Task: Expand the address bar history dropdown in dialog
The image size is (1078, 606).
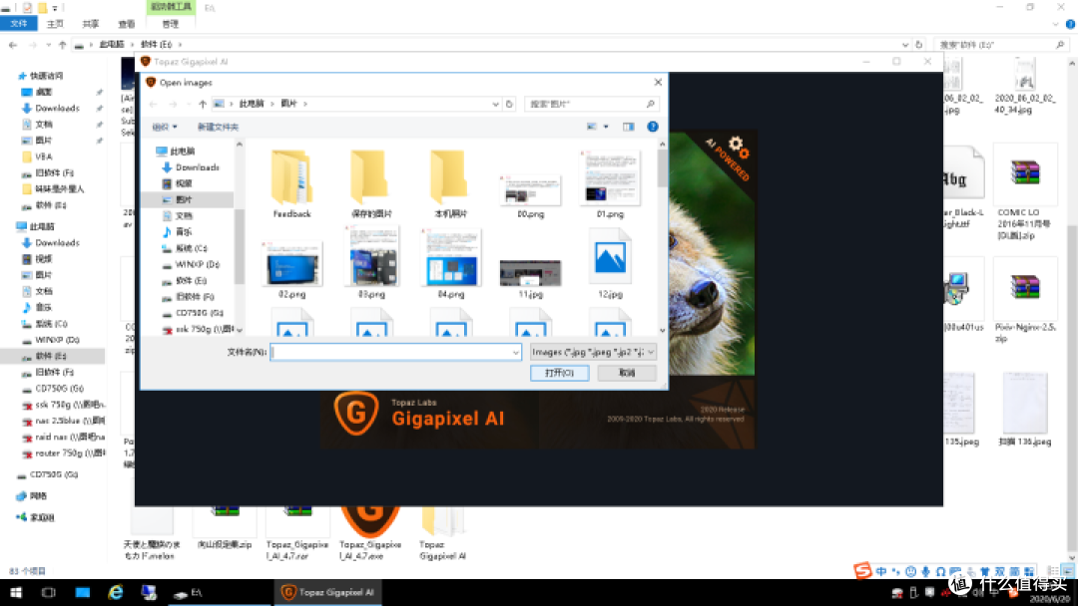Action: pos(495,105)
